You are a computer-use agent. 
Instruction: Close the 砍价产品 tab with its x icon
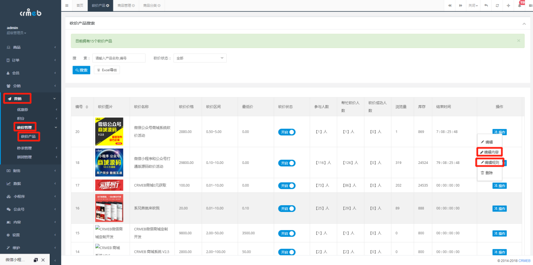[108, 5]
